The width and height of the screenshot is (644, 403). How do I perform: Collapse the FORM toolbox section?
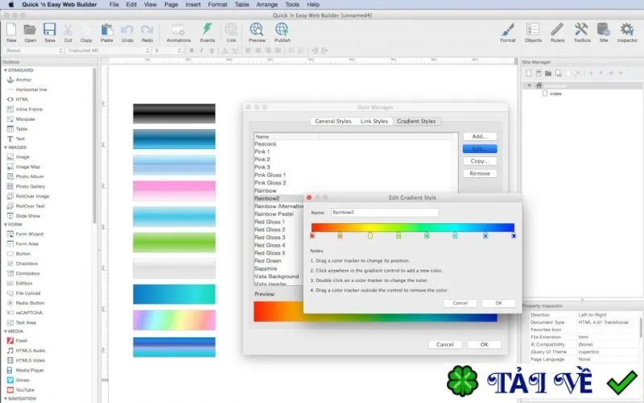pos(6,225)
